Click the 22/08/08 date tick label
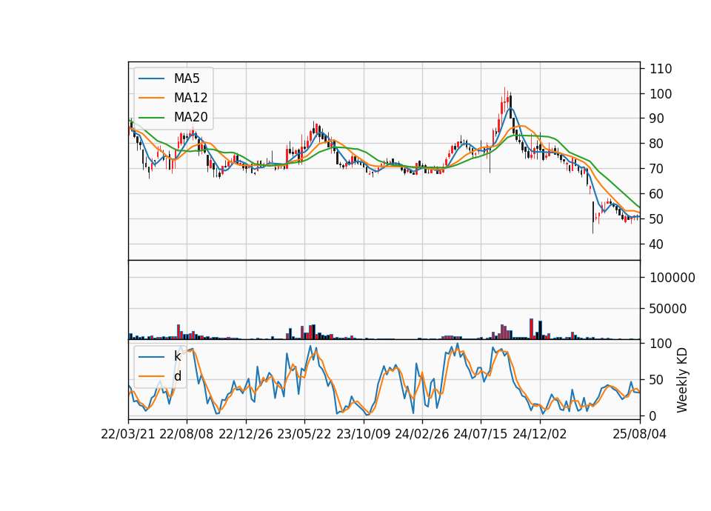711x511 pixels. pyautogui.click(x=187, y=434)
